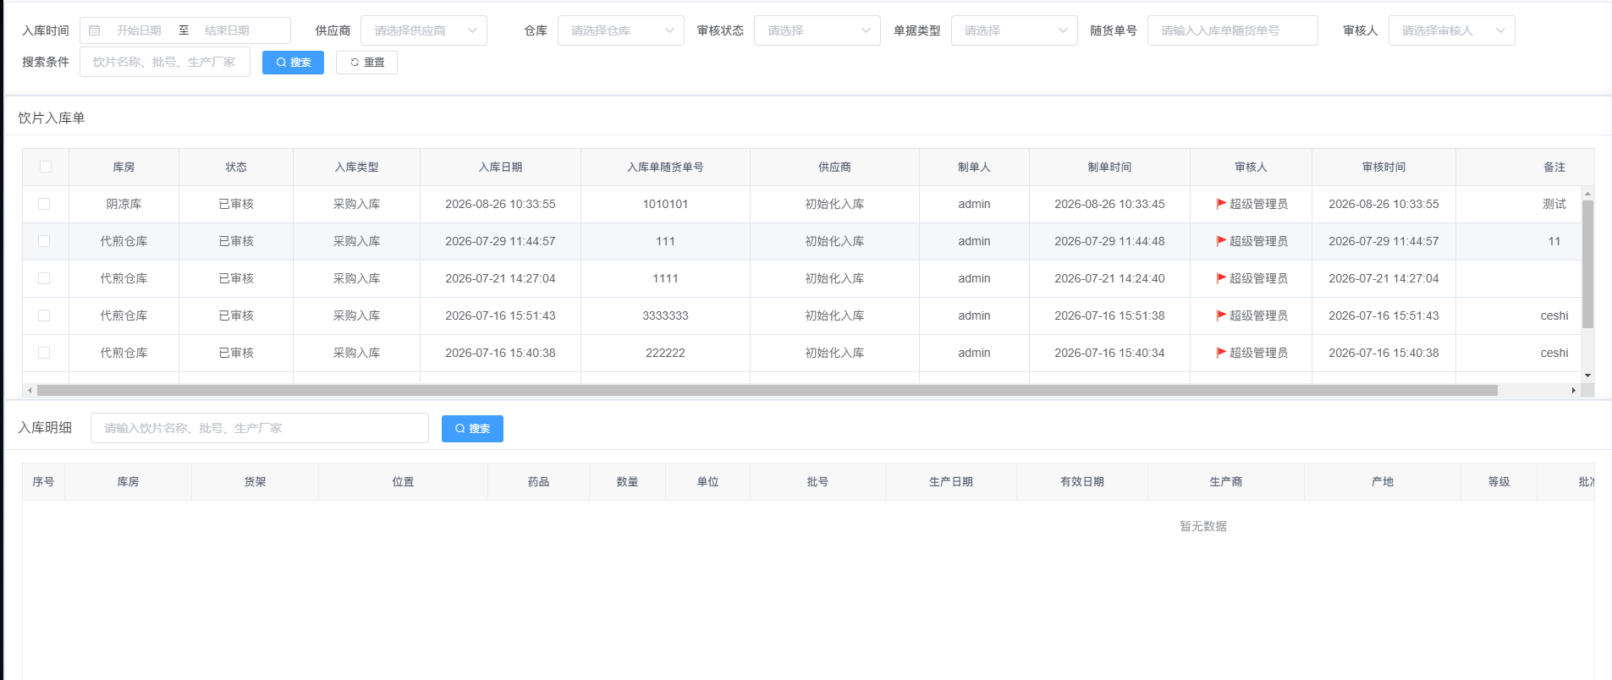The height and width of the screenshot is (680, 1612).
Task: Check the row with 随货单号 111
Action: (44, 241)
